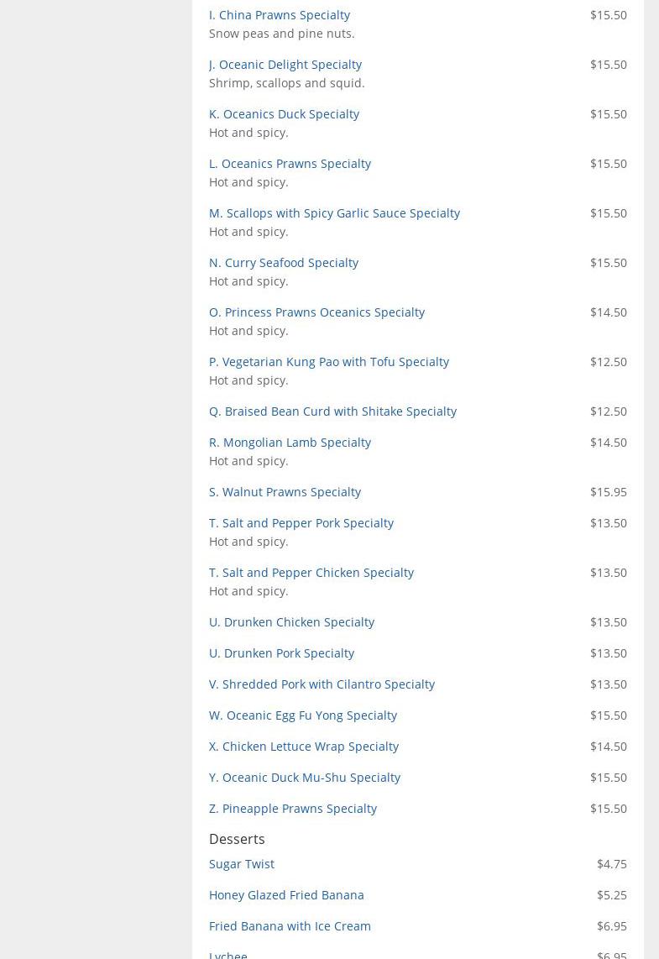Click W. Oceanic Egg Fu Yong Specialty
The height and width of the screenshot is (959, 659).
coord(302,715)
